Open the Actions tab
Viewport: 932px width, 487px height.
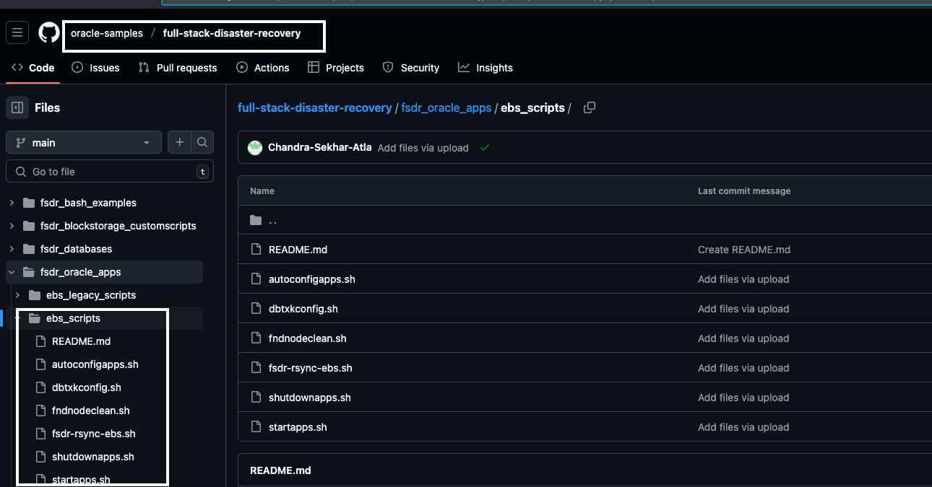(x=263, y=68)
